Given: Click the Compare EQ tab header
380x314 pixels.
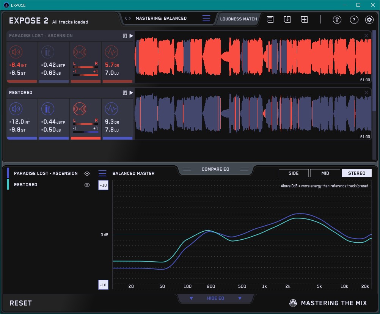Looking at the screenshot, I should click(215, 169).
